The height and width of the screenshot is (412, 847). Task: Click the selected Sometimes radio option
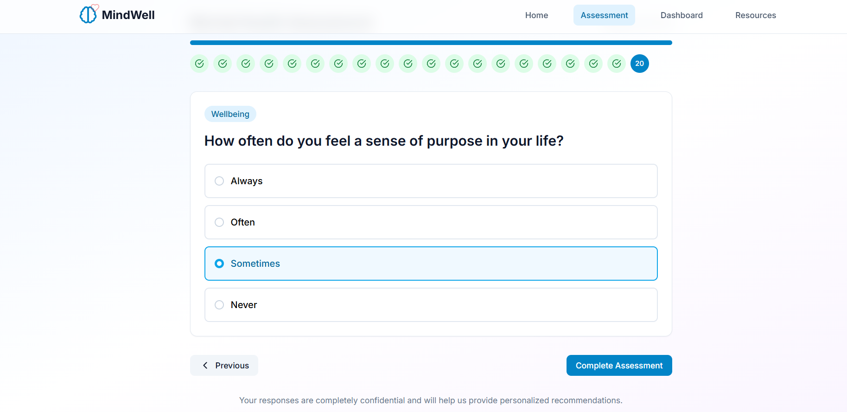coord(219,264)
